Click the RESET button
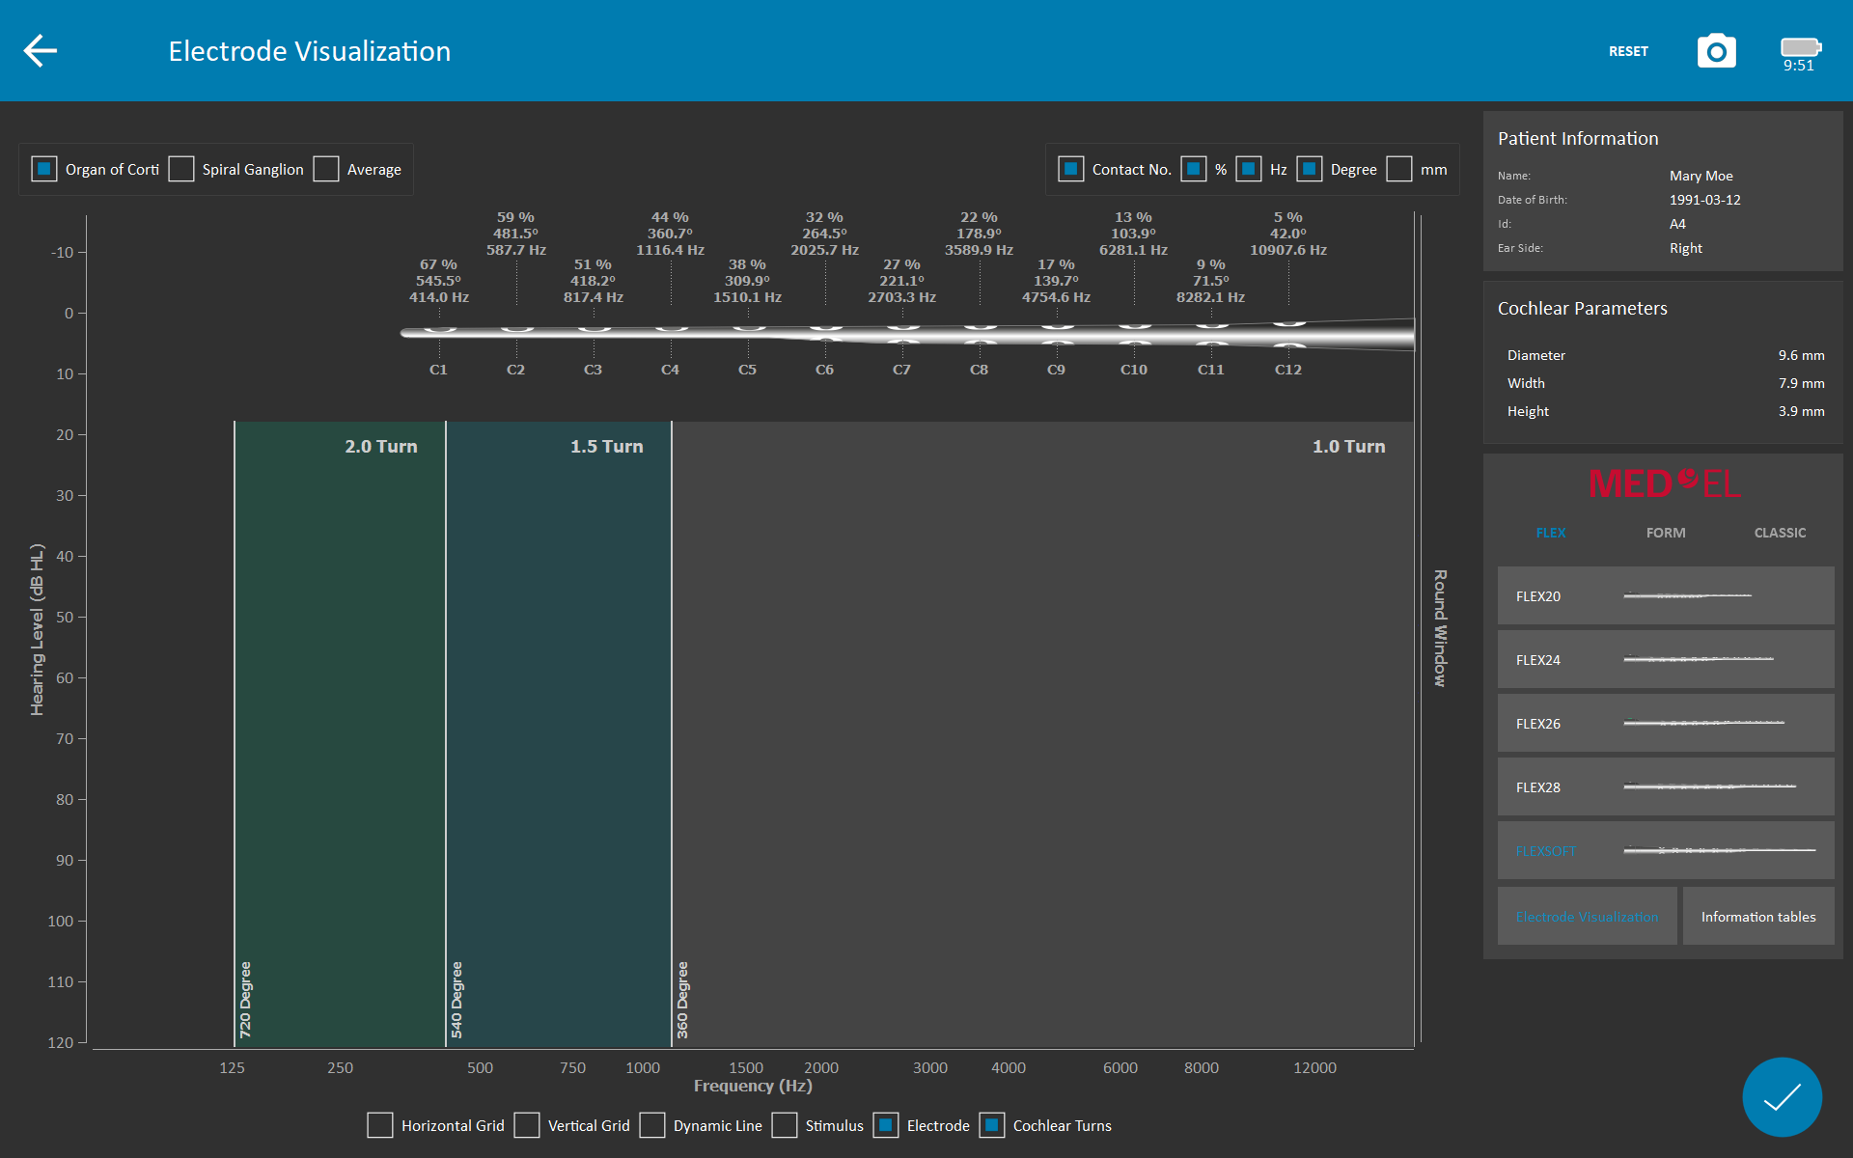The width and height of the screenshot is (1853, 1158). (x=1629, y=49)
